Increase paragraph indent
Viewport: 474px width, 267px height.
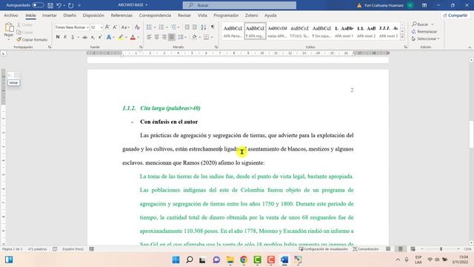click(x=195, y=27)
